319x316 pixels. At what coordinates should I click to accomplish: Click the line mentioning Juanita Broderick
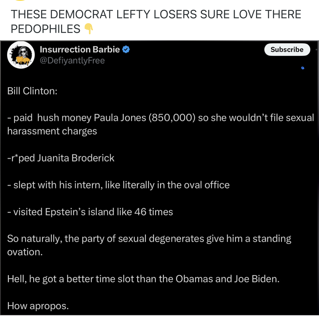[61, 158]
